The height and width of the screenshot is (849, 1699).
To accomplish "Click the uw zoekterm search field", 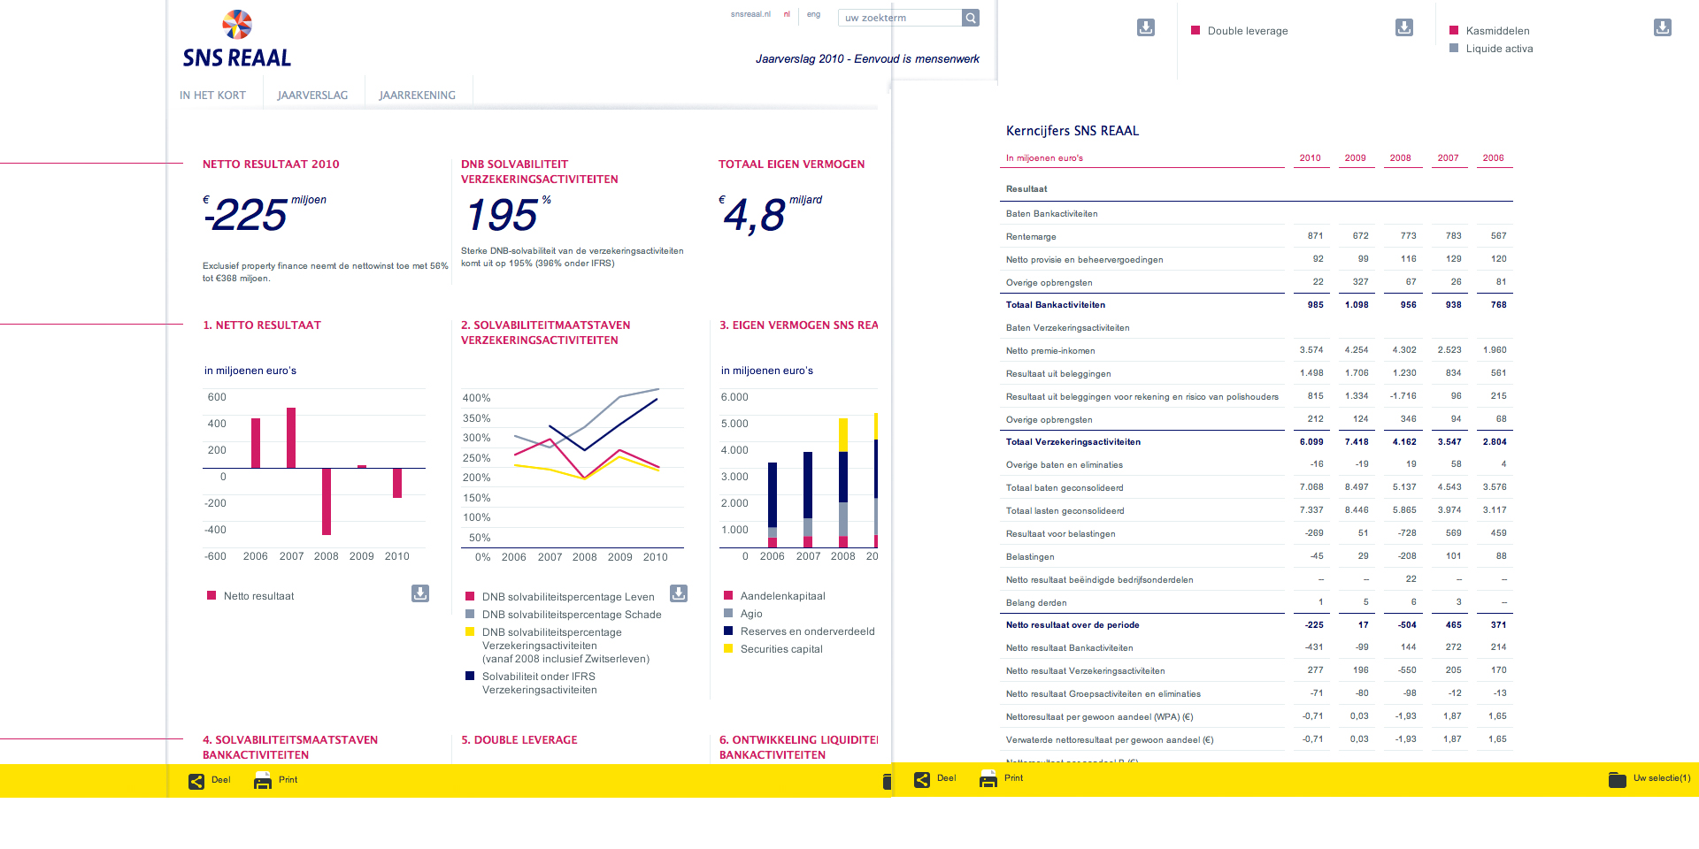I will 899,18.
